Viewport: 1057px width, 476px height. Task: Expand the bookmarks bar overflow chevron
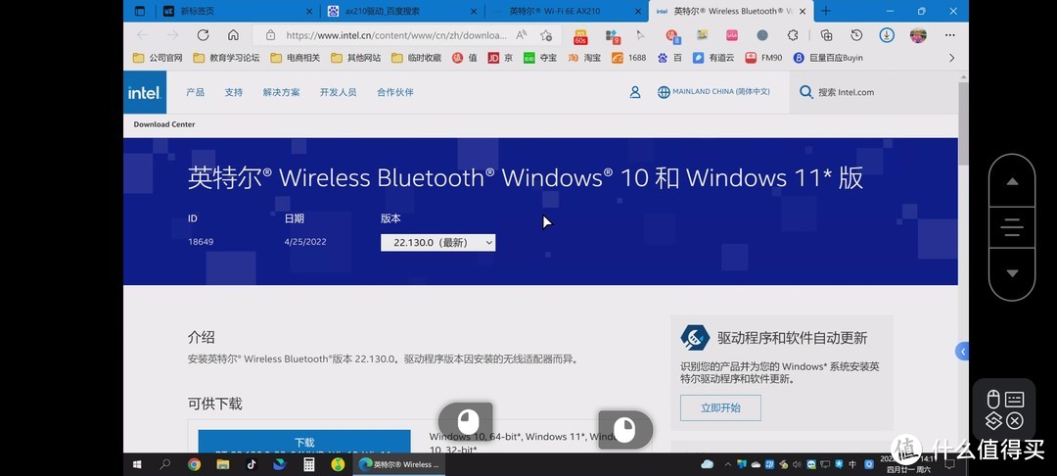click(x=952, y=58)
